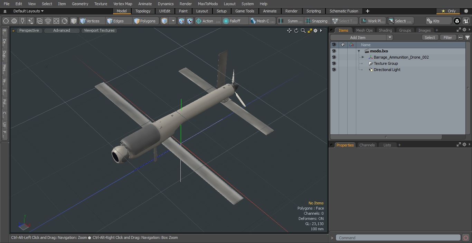
Task: Click the first blue cube view icon
Action: (181, 21)
